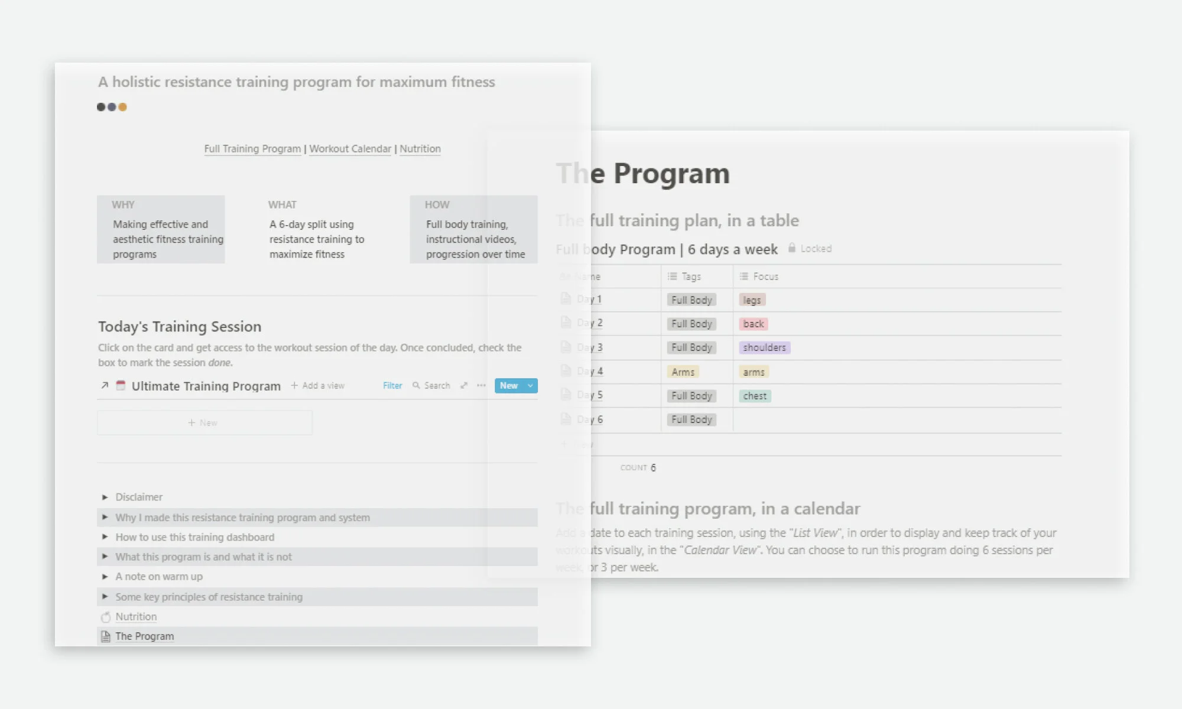Viewport: 1182px width, 709px height.
Task: Click Add a view
Action: (x=317, y=385)
